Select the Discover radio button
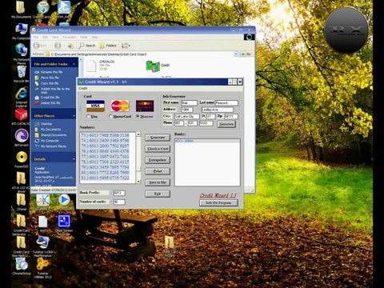 click(138, 116)
